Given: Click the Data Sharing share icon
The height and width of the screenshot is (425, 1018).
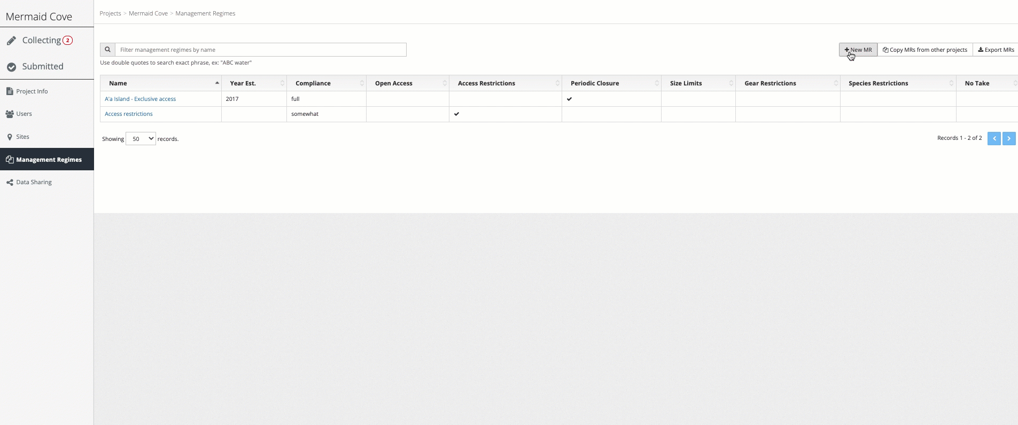Looking at the screenshot, I should click(10, 182).
